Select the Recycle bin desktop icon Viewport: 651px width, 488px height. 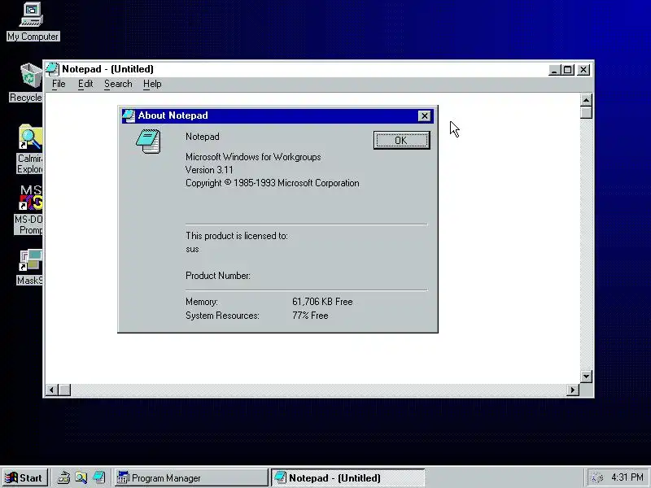pyautogui.click(x=28, y=82)
